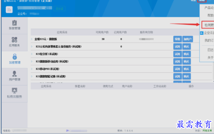Click 购买 for KIS旗舰版移动应用
This screenshot has height=134, width=214.
click(x=186, y=61)
